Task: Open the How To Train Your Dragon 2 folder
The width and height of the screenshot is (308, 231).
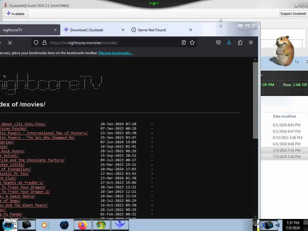Action: [x=25, y=192]
